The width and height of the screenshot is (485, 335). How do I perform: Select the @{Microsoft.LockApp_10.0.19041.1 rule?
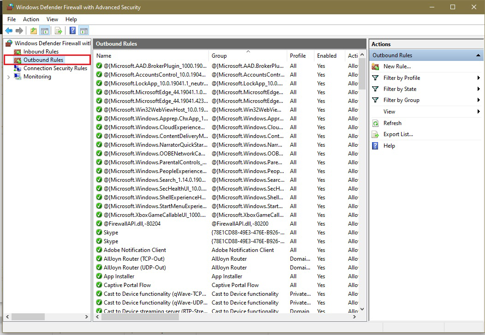(x=226, y=83)
